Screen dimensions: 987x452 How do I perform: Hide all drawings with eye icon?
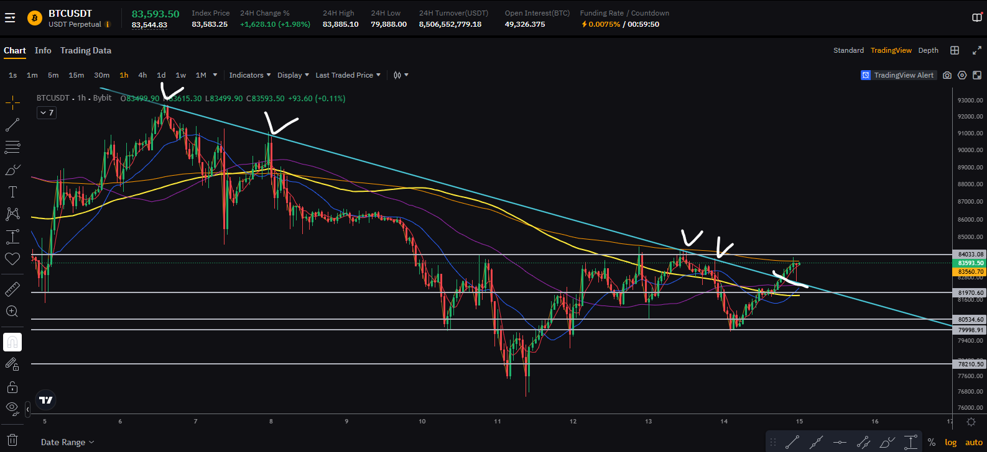tap(12, 409)
